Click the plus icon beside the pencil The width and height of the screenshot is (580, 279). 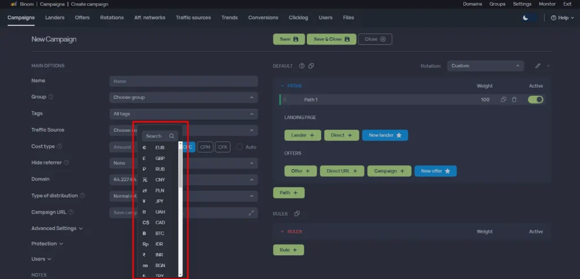(548, 66)
